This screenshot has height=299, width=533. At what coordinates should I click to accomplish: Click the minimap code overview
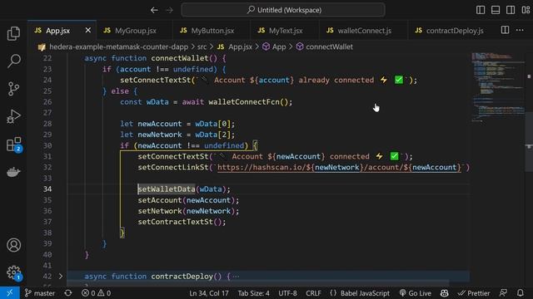tap(498, 86)
